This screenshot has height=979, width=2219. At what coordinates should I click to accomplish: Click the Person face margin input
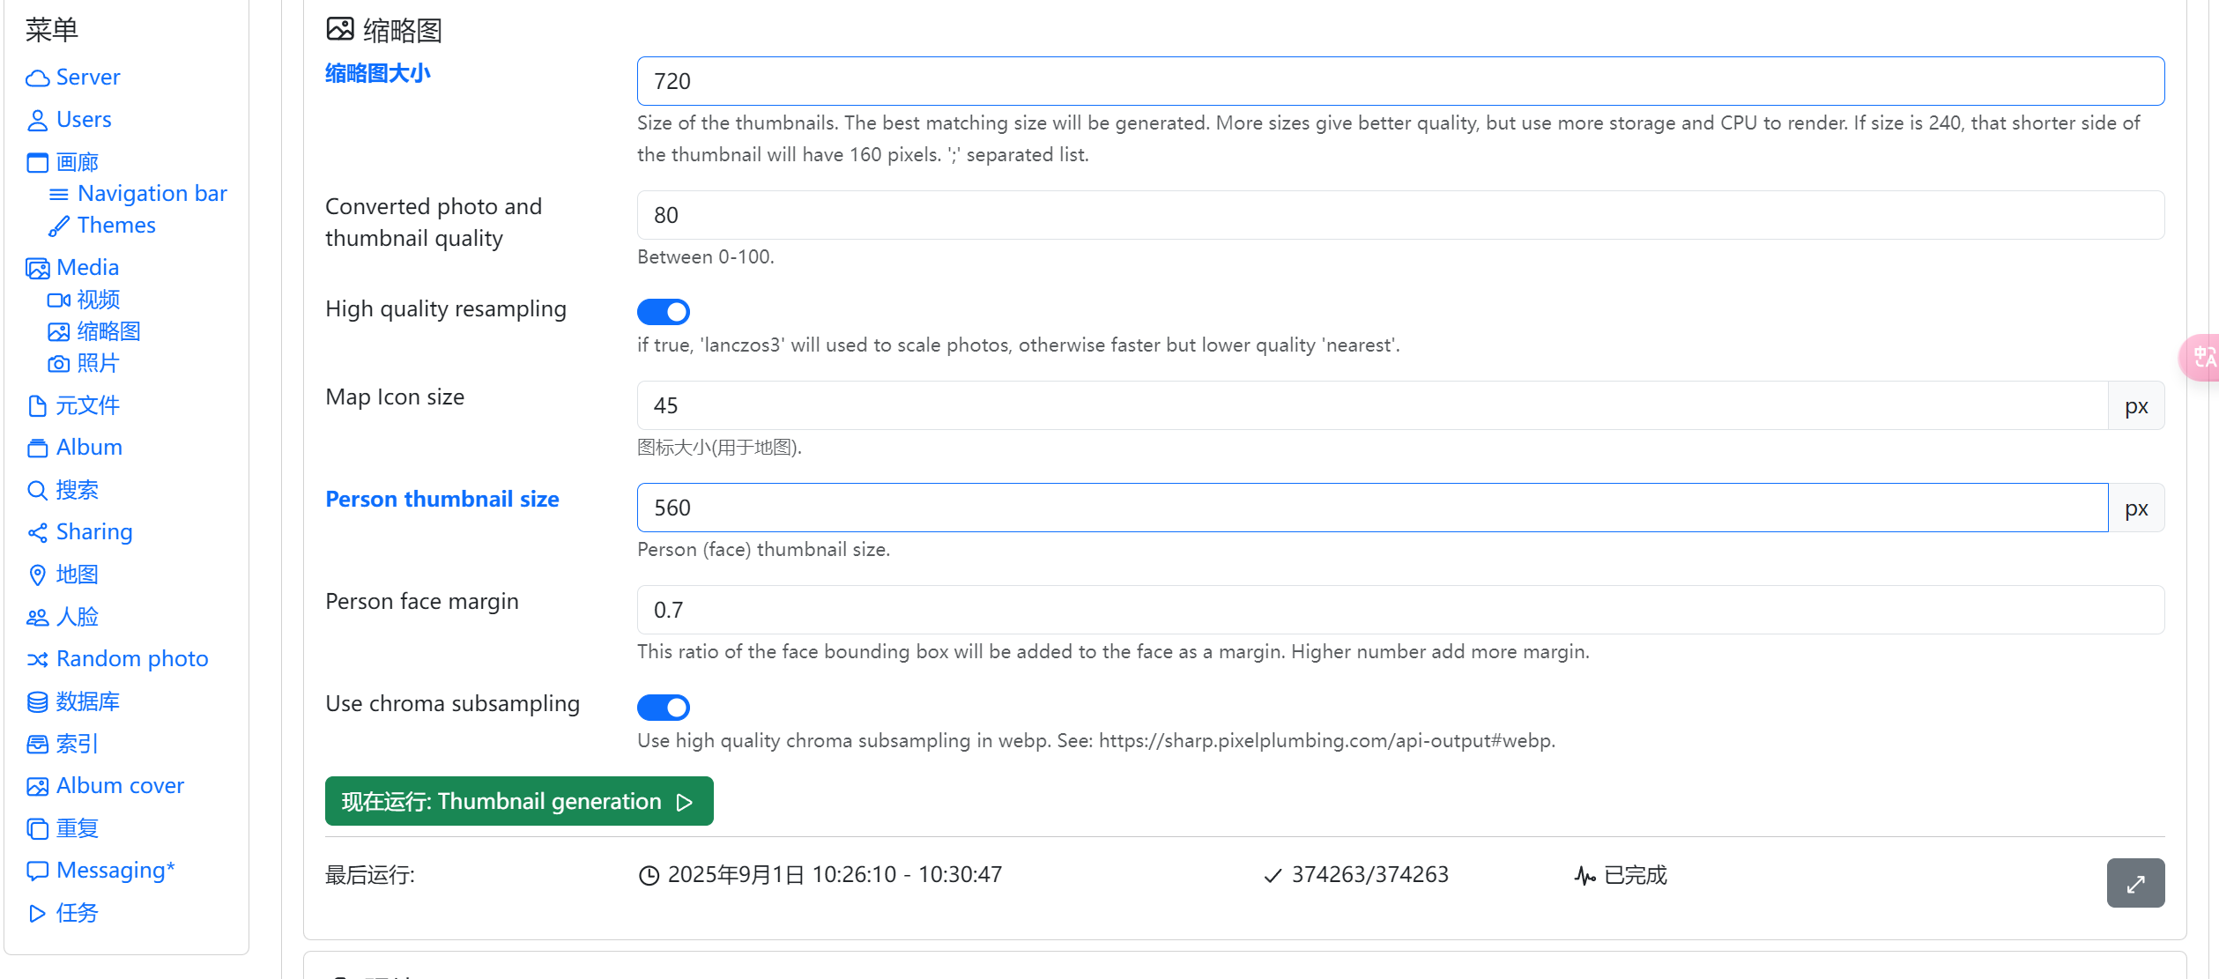1399,610
